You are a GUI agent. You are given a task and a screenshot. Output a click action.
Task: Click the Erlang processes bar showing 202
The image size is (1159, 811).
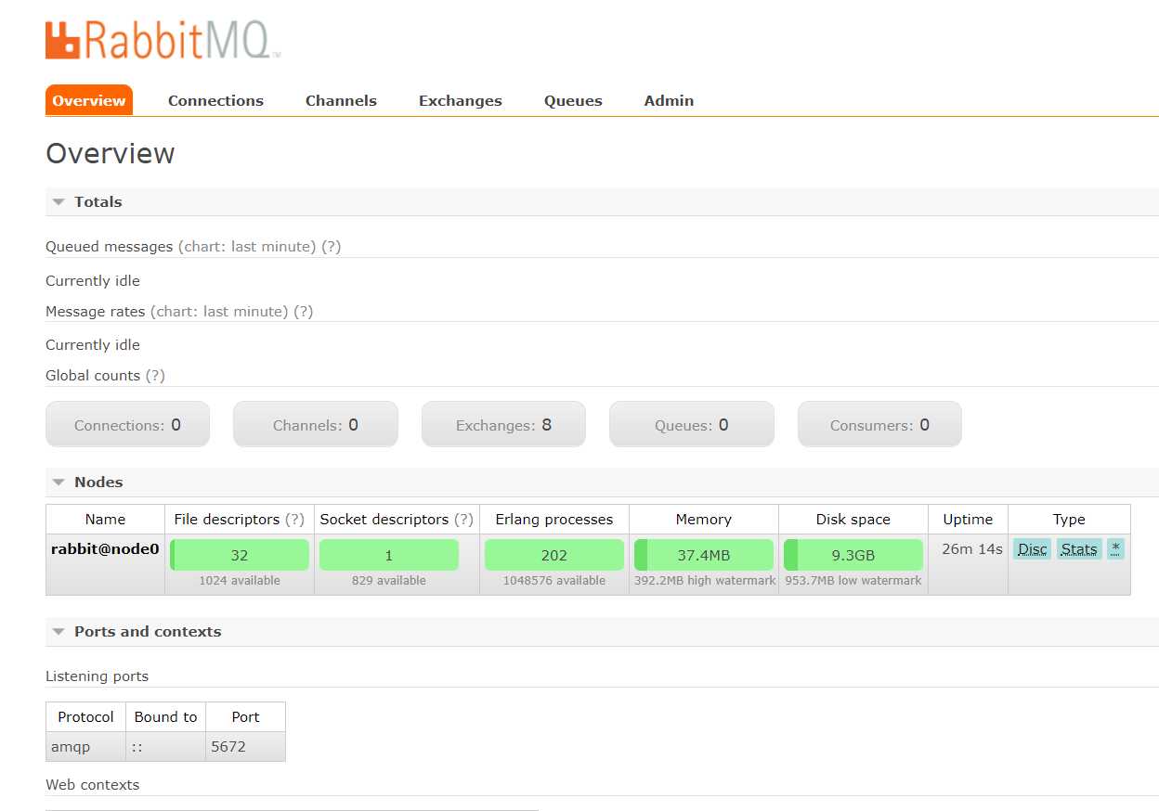coord(554,555)
